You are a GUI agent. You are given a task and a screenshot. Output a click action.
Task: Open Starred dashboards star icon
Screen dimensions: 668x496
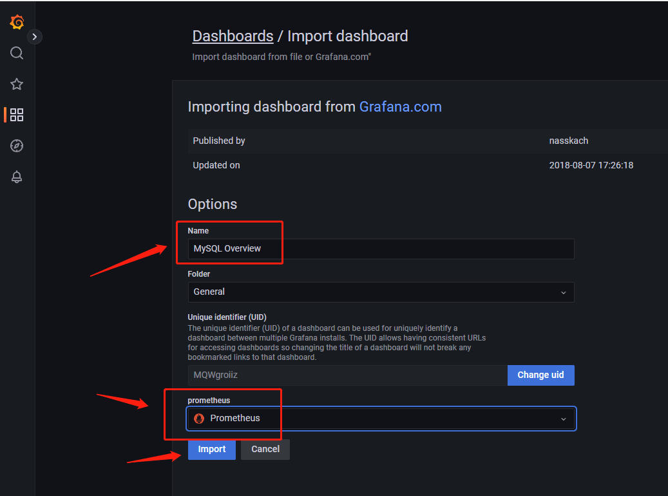pos(17,84)
